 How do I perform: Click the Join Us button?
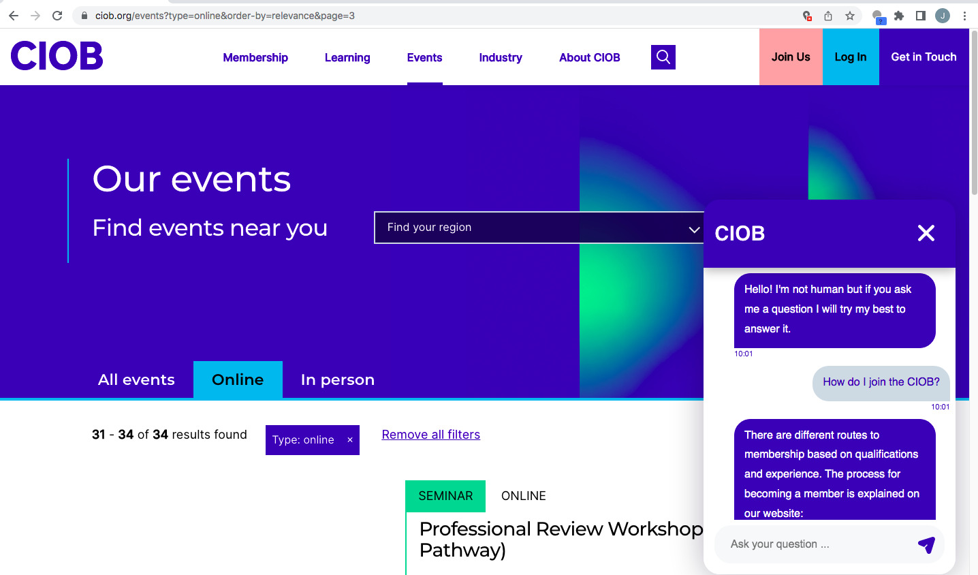pyautogui.click(x=791, y=57)
